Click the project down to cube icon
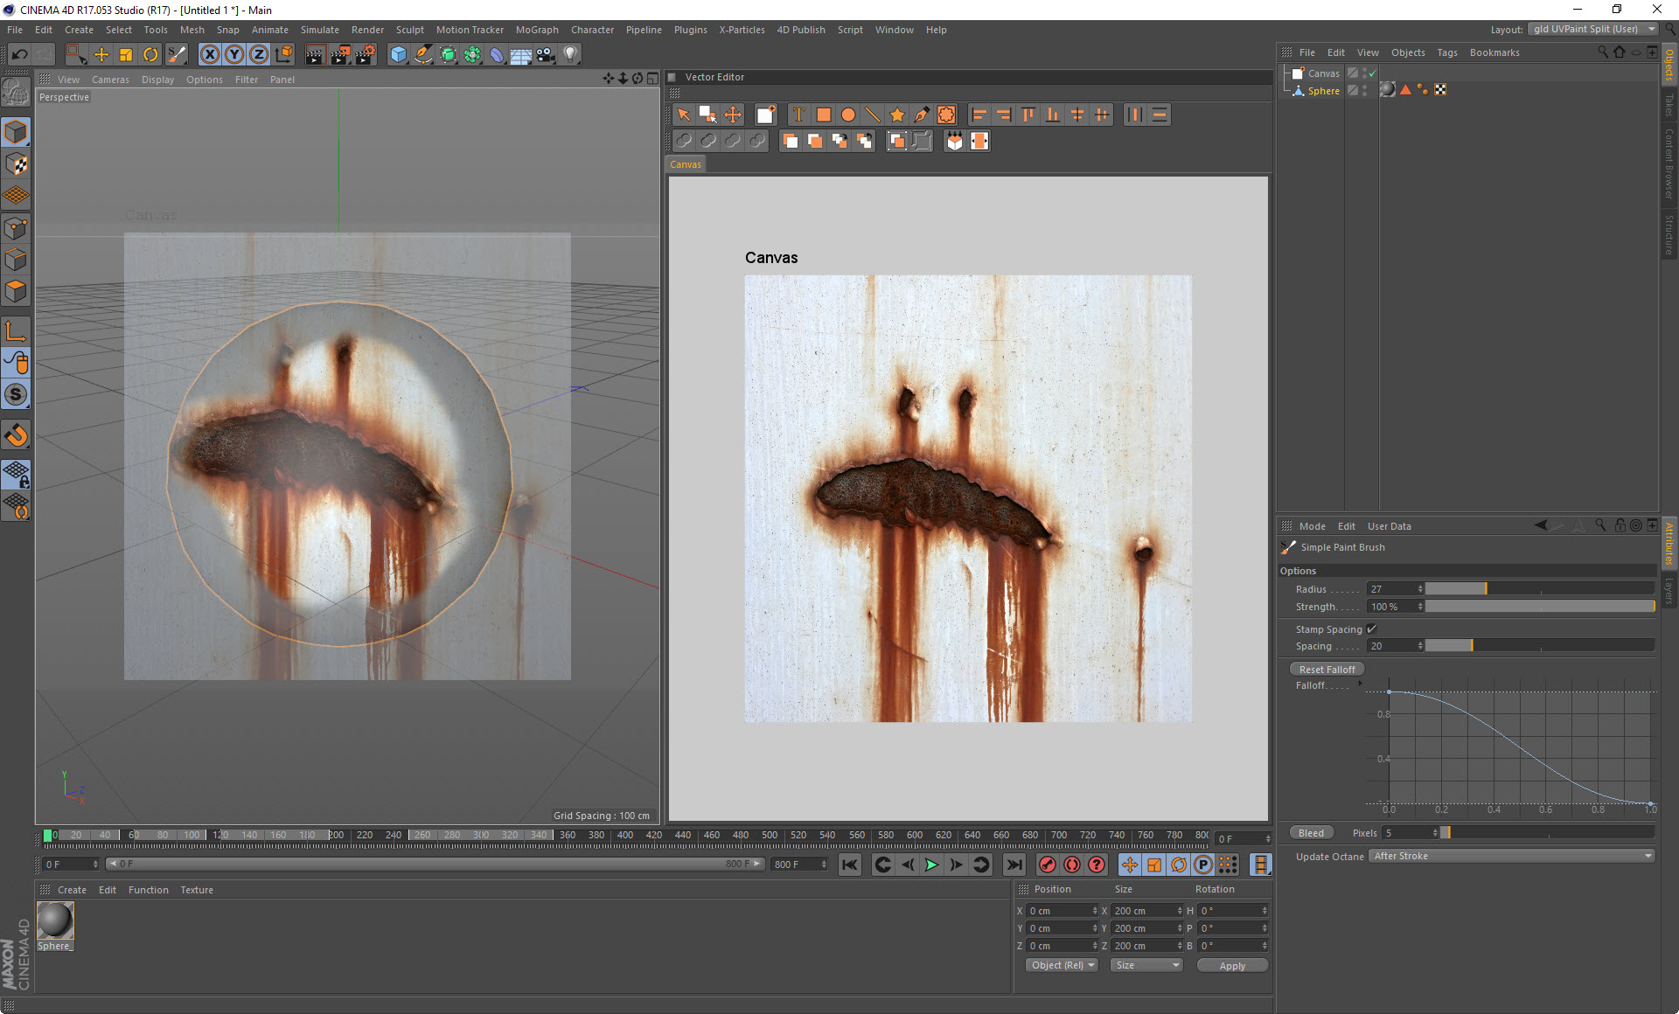The image size is (1679, 1014). 954,141
